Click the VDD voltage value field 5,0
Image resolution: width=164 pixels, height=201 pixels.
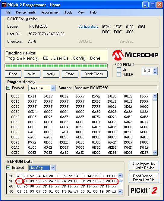[147, 71]
